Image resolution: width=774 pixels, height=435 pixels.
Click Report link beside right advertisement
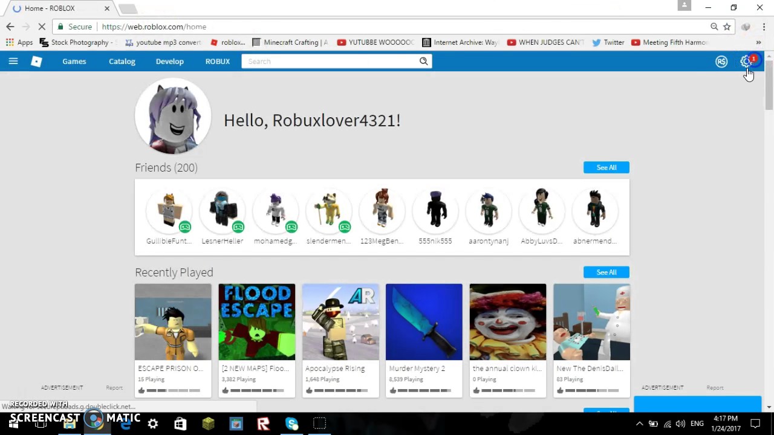pos(715,388)
